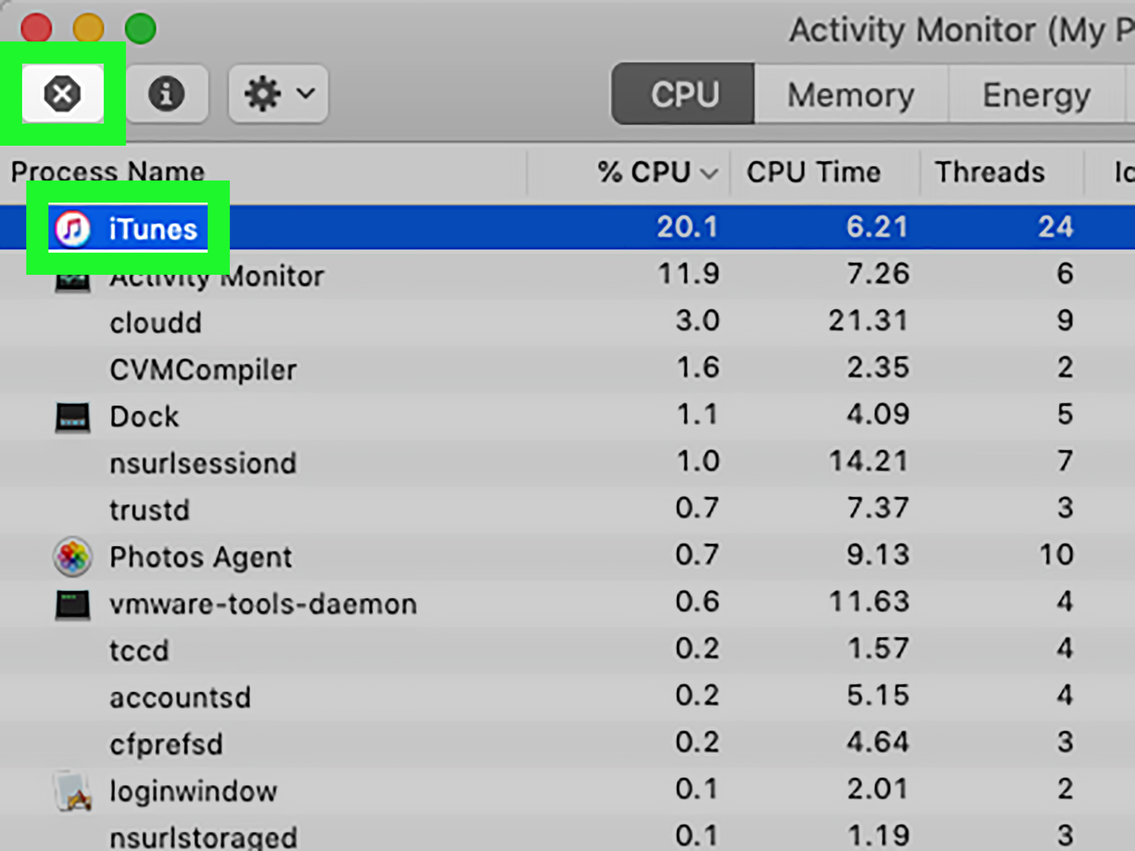Open the process info inspector button
Image resolution: width=1135 pixels, height=851 pixels.
pos(166,93)
